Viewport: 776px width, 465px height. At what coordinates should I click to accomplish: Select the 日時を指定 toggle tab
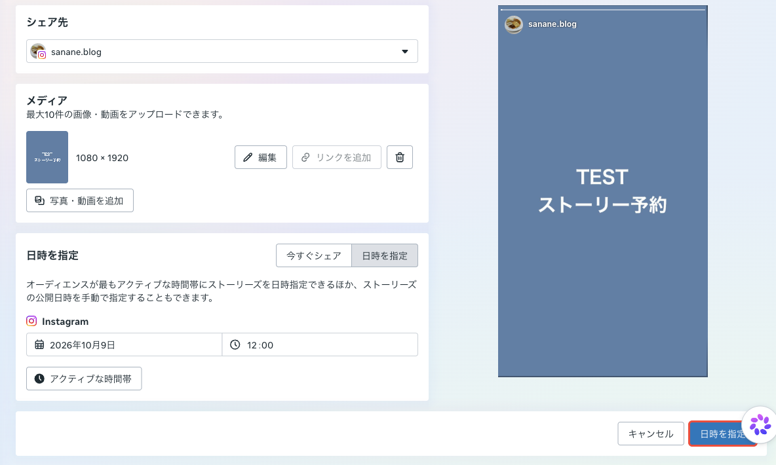pos(385,255)
